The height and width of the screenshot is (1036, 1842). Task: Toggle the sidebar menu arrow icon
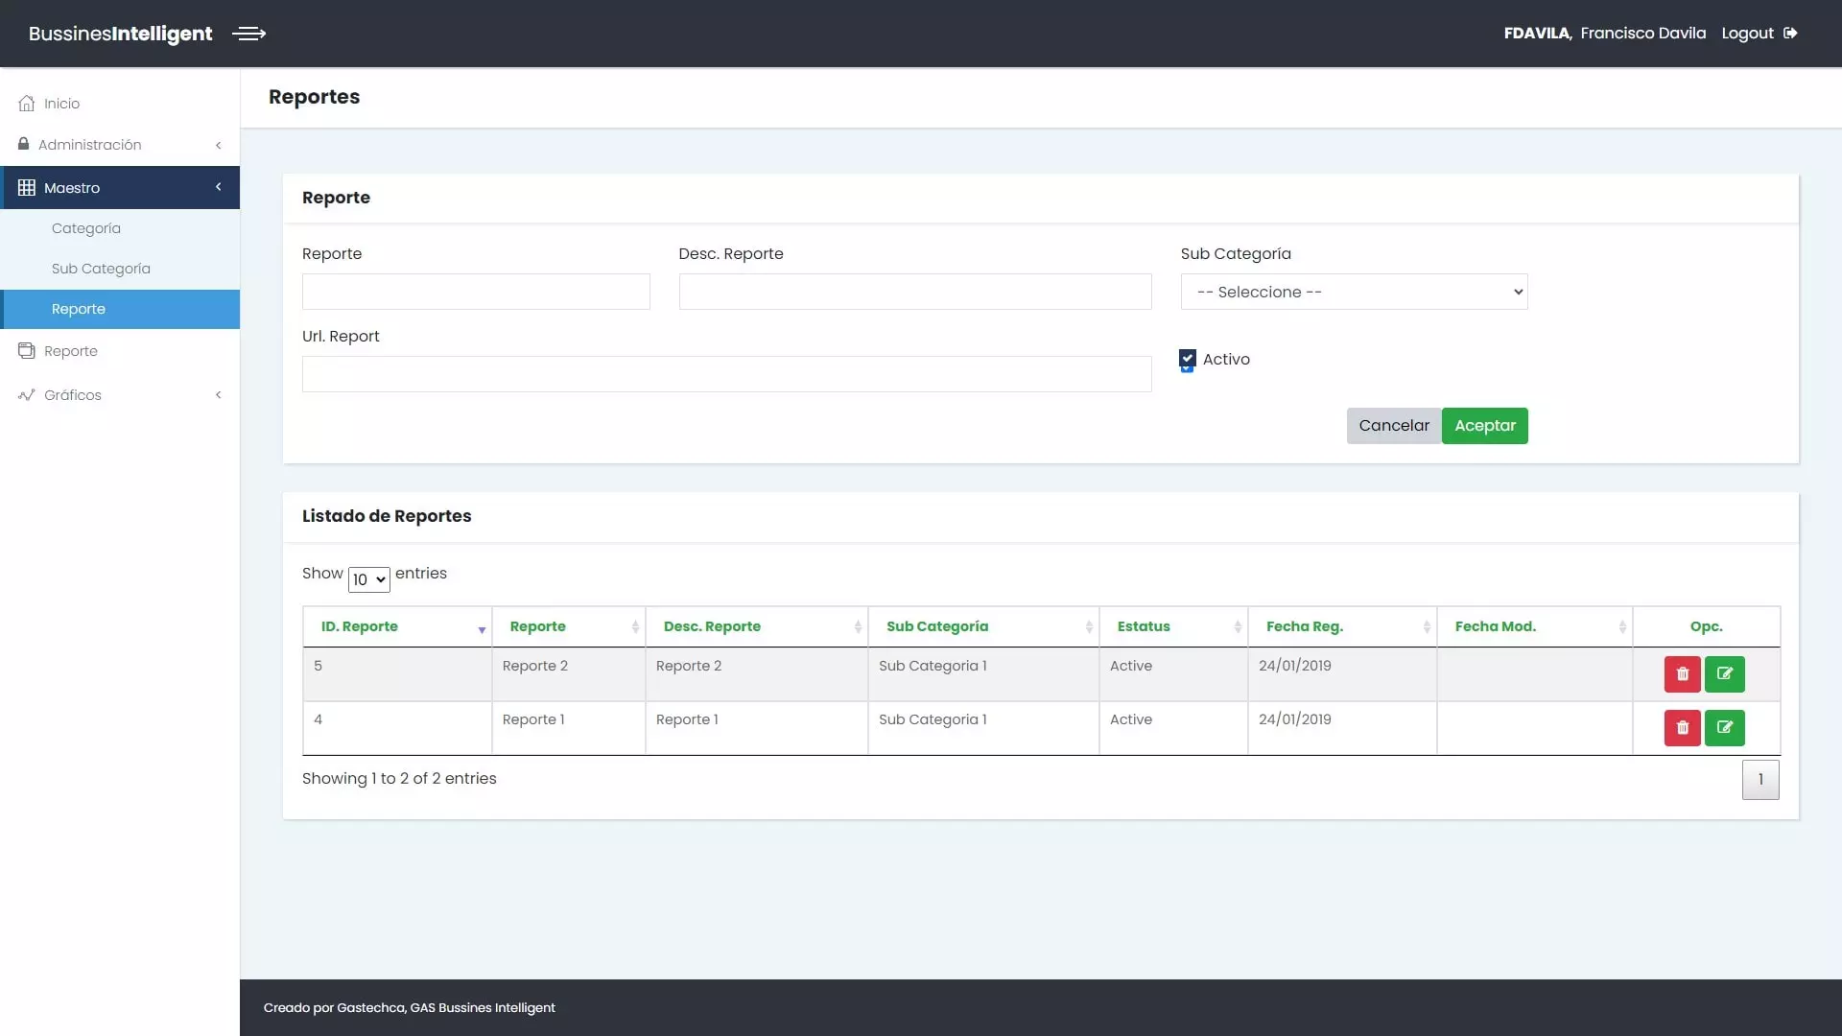coord(248,34)
